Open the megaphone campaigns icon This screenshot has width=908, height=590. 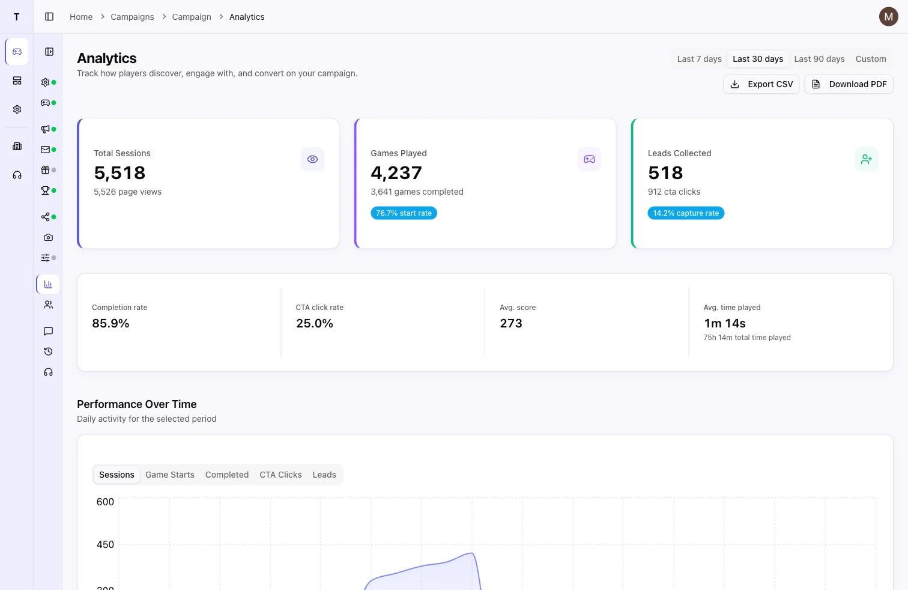[x=46, y=129]
